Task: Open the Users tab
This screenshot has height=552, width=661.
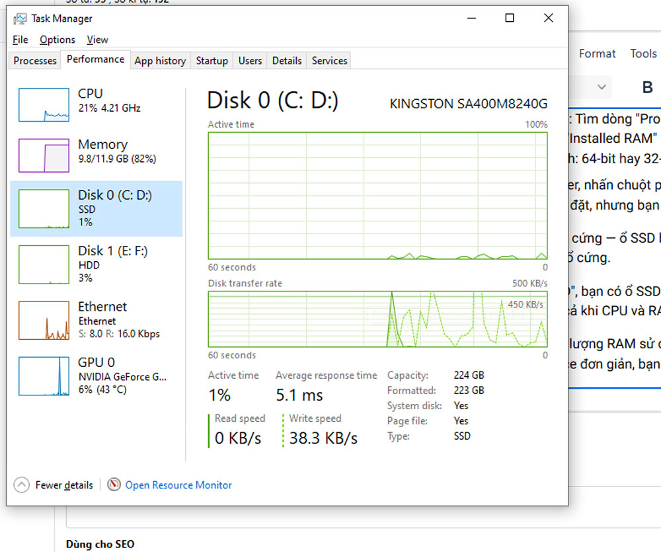Action: tap(250, 61)
